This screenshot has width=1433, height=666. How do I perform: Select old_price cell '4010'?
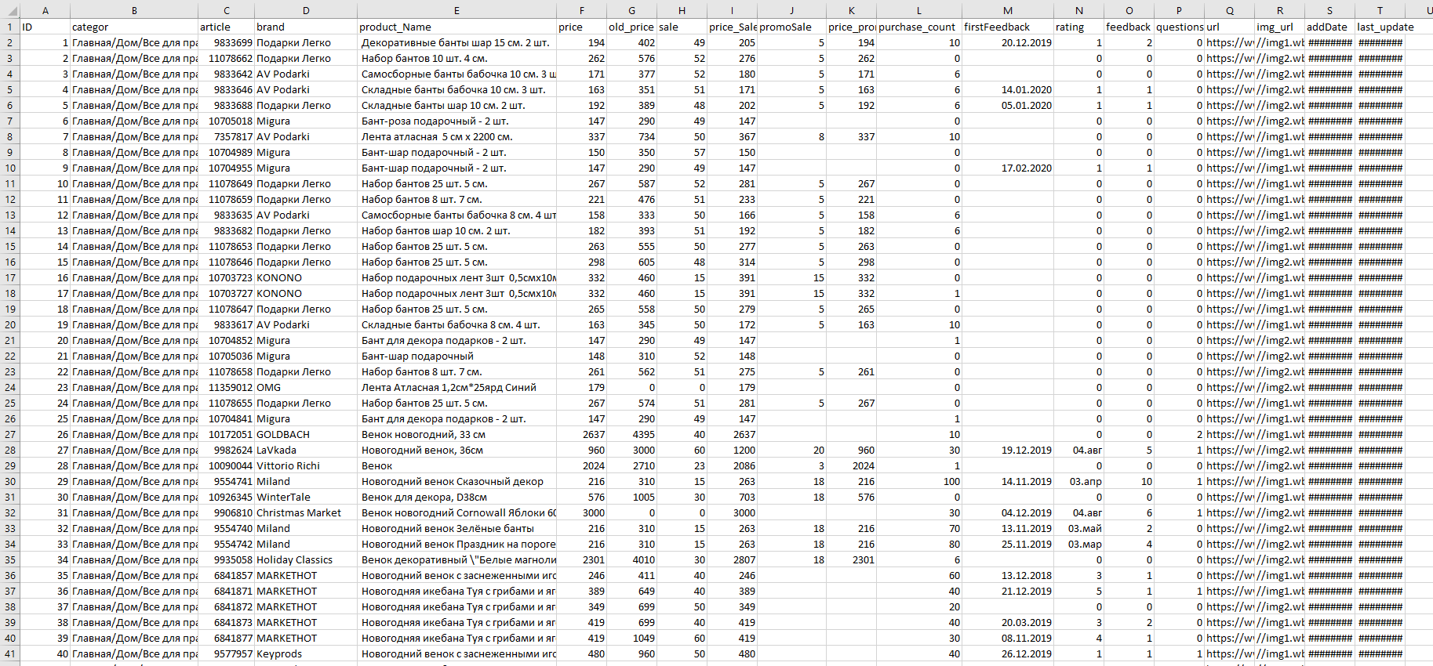pyautogui.click(x=631, y=559)
